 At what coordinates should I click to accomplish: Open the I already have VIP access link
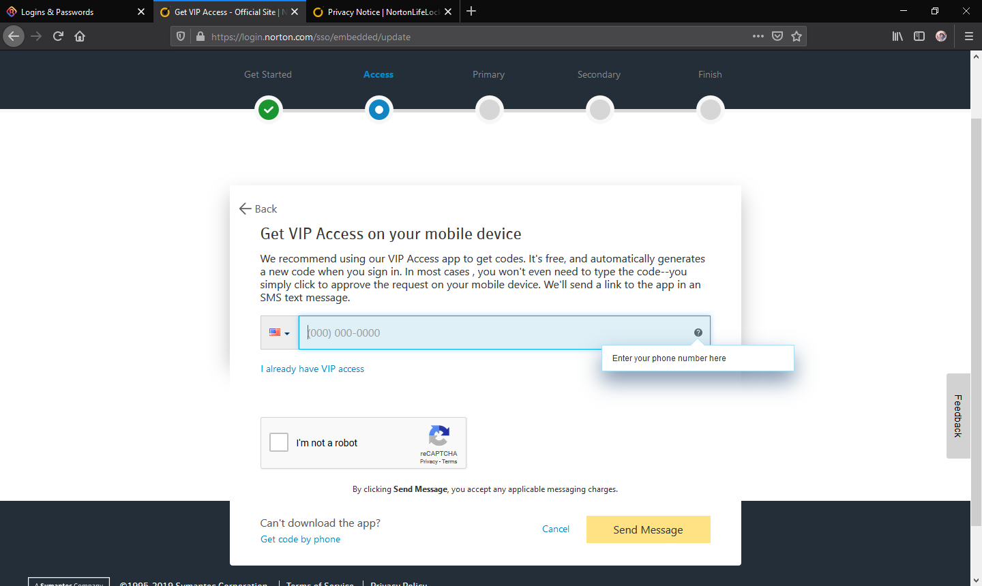[312, 369]
